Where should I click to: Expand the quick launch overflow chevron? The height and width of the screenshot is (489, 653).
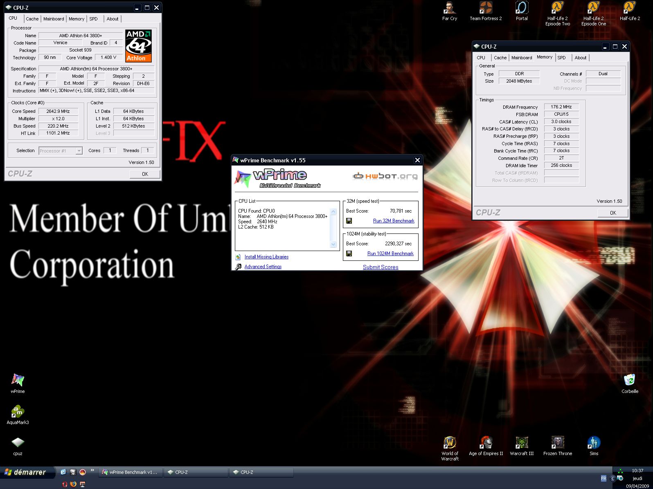(92, 470)
